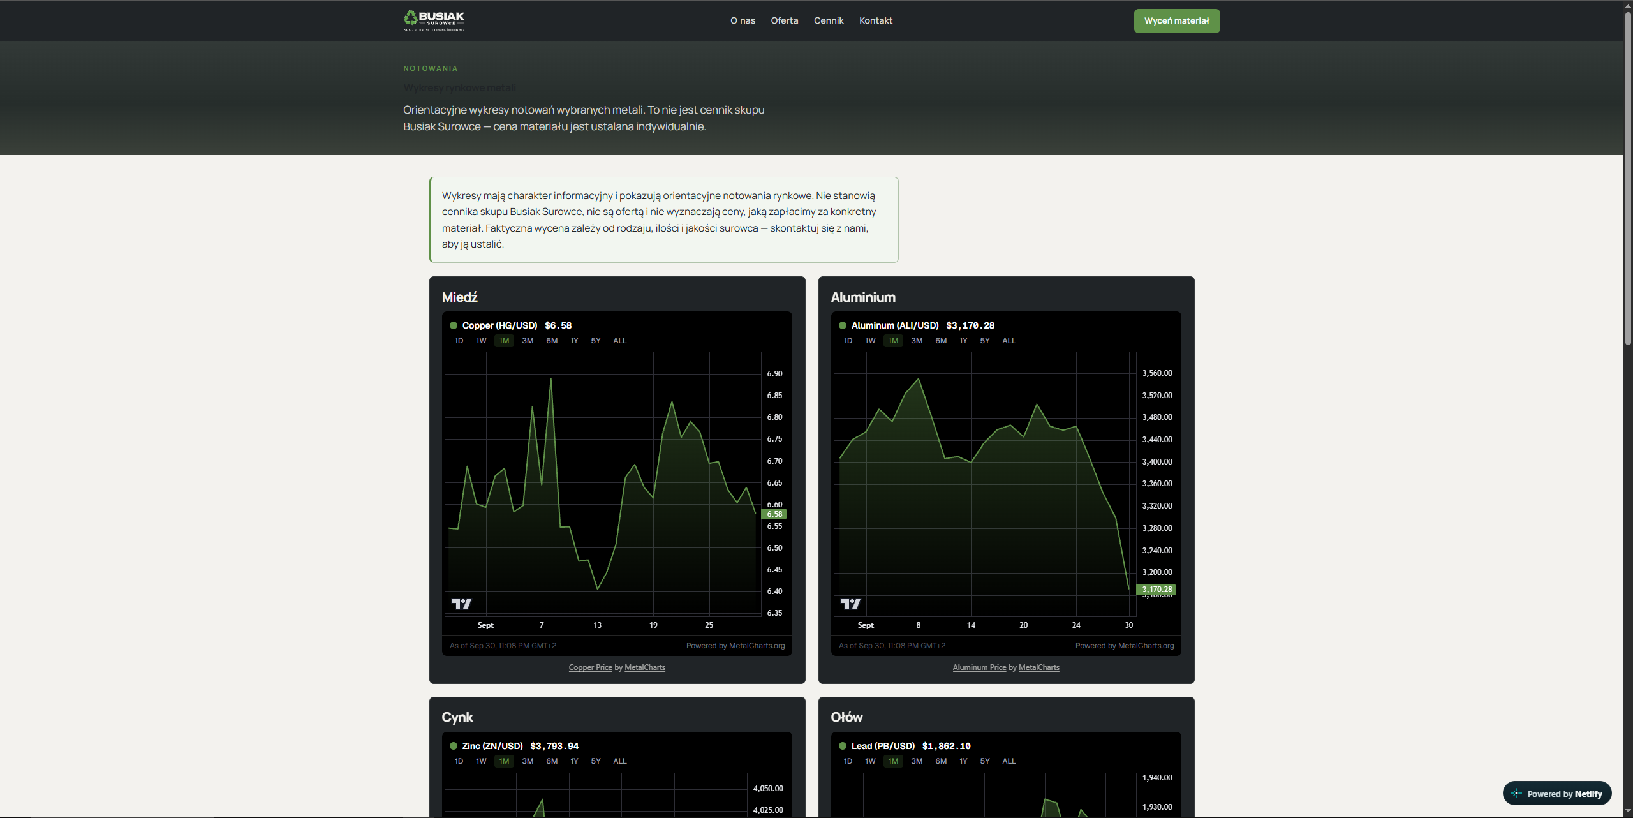This screenshot has height=818, width=1633.
Task: Click the Netlify icon in the Powered by badge
Action: (x=1516, y=794)
